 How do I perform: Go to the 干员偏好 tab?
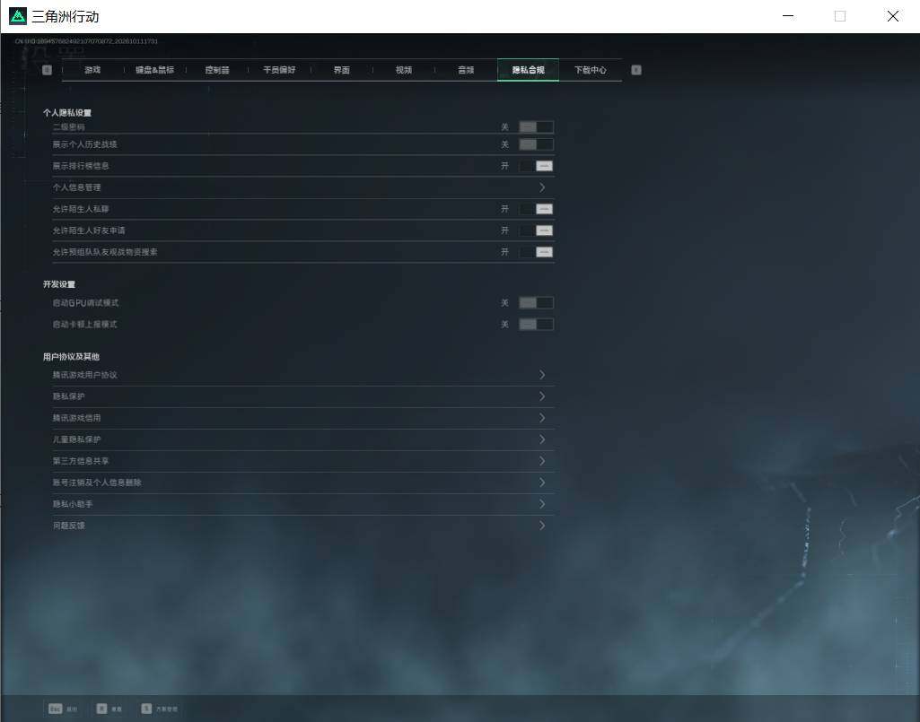tap(279, 70)
